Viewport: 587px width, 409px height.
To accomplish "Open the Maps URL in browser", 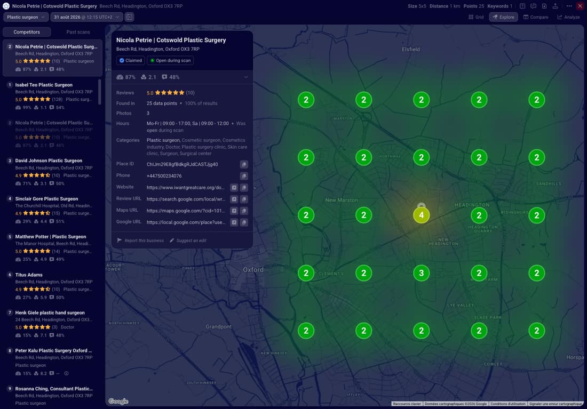I will click(x=234, y=211).
